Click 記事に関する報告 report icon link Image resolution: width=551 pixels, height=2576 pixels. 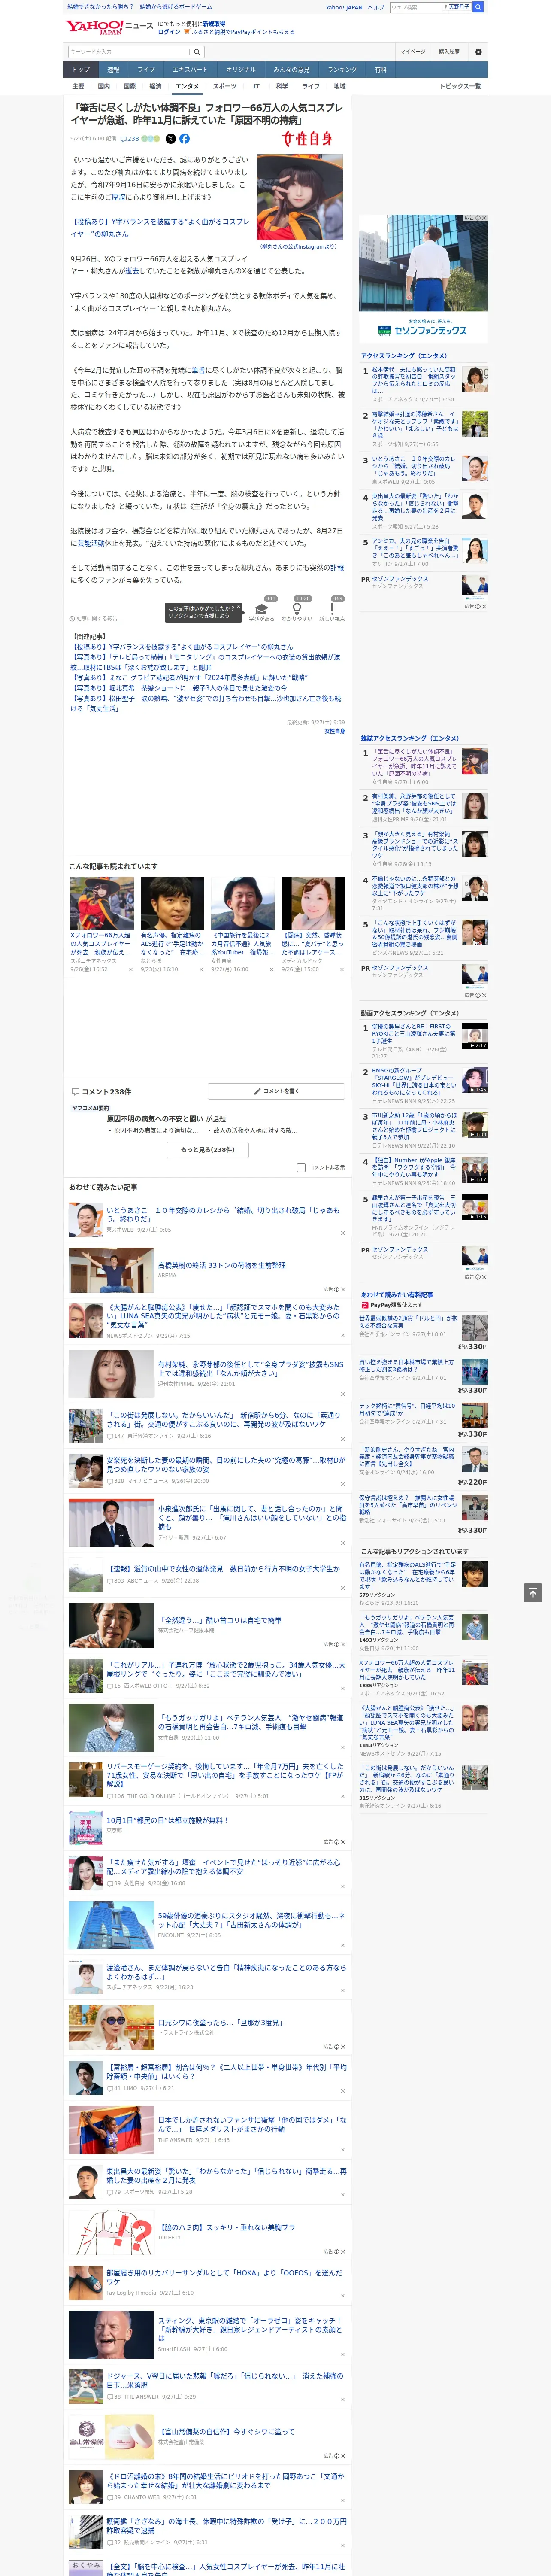tap(93, 618)
